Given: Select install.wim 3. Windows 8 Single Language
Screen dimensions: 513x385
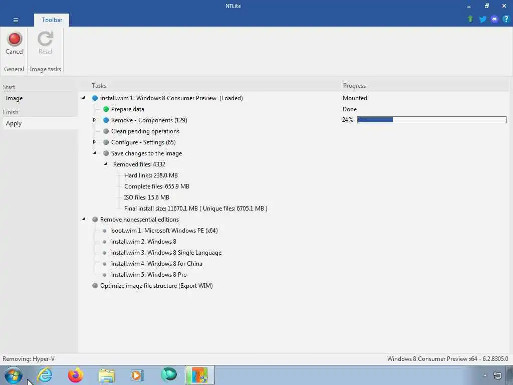Looking at the screenshot, I should coord(166,253).
